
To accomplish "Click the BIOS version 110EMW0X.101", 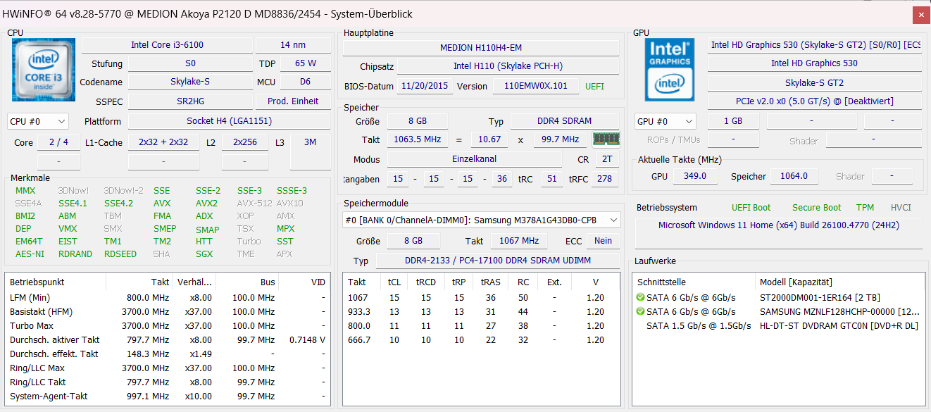I will point(535,86).
